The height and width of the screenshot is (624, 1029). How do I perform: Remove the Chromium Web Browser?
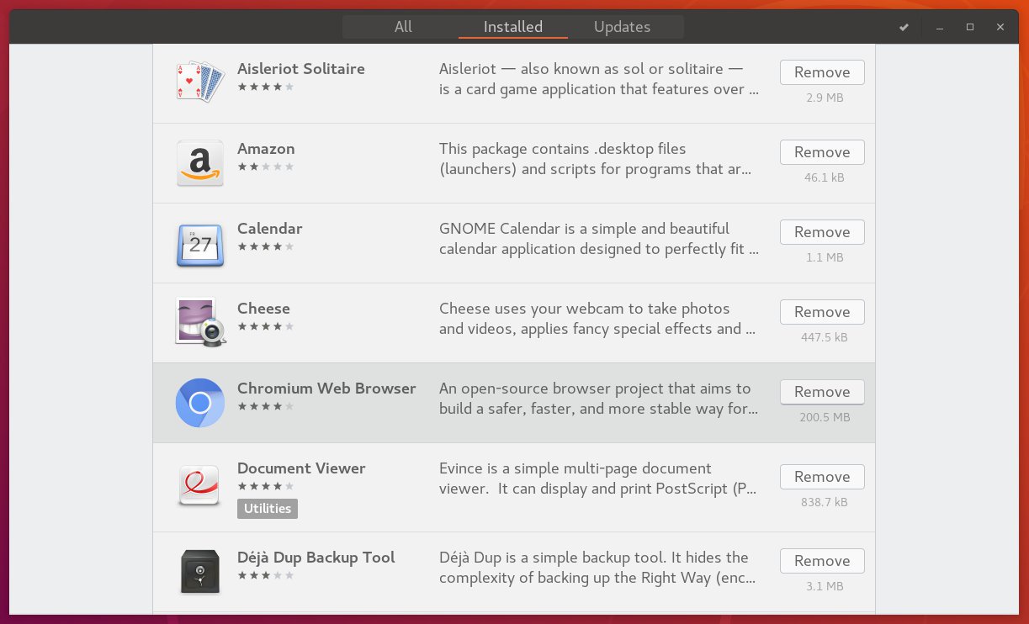click(x=822, y=391)
